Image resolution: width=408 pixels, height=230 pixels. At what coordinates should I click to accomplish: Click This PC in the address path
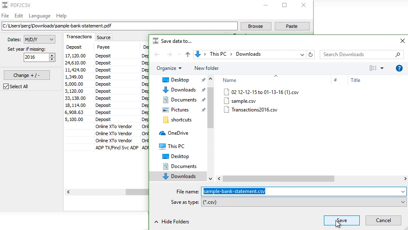pos(218,54)
